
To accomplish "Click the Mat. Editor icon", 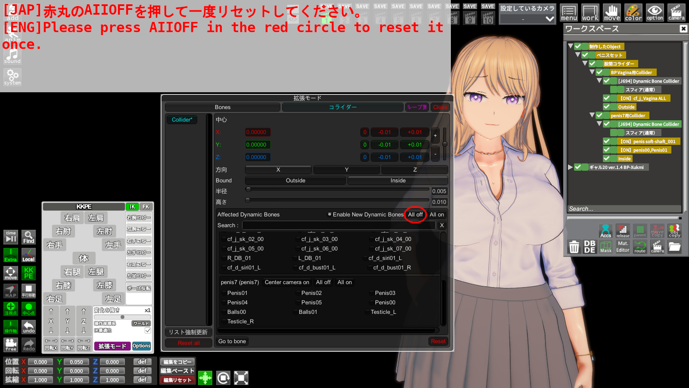I will [623, 247].
